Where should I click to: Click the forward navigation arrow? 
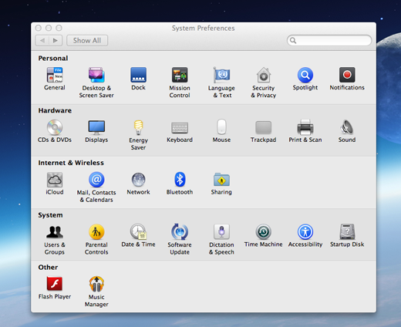(x=56, y=41)
